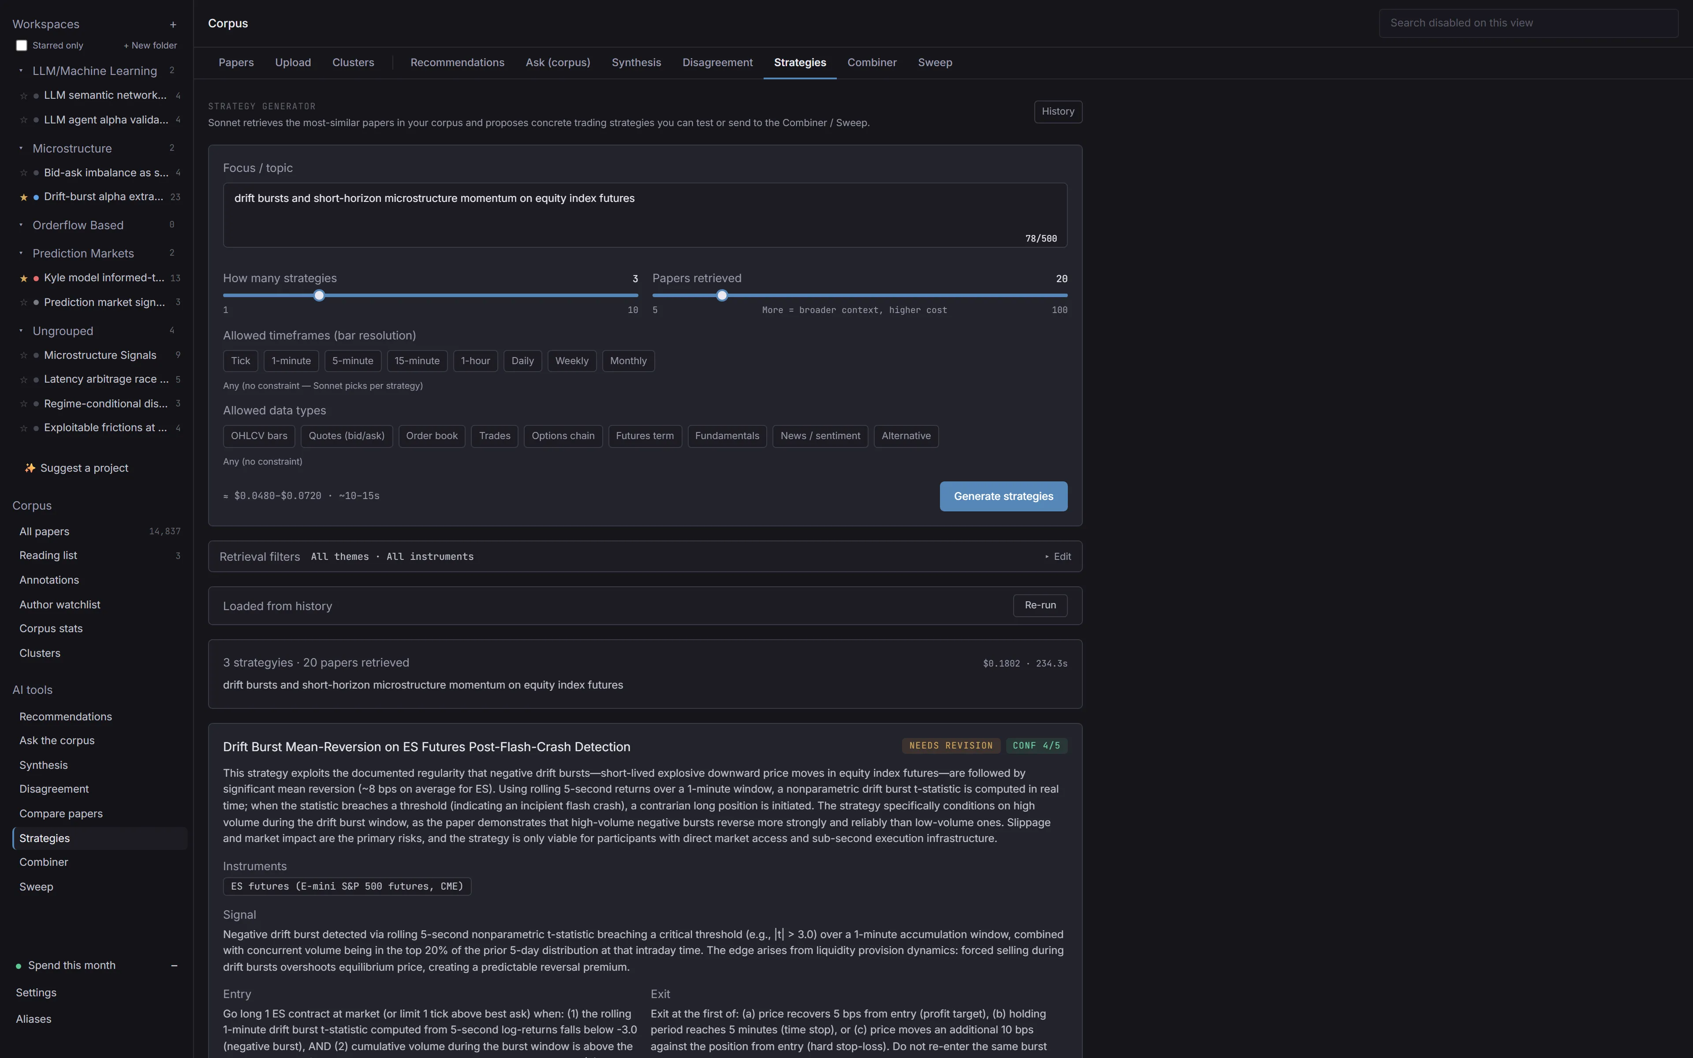Click the NEEDS REVISION badge

[x=951, y=746]
